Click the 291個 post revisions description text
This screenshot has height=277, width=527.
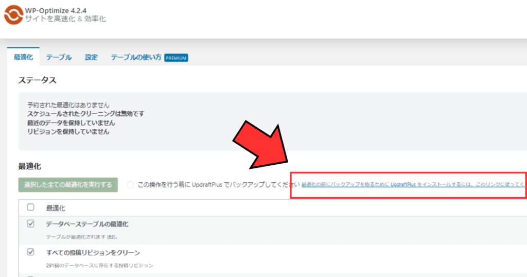[x=100, y=266]
